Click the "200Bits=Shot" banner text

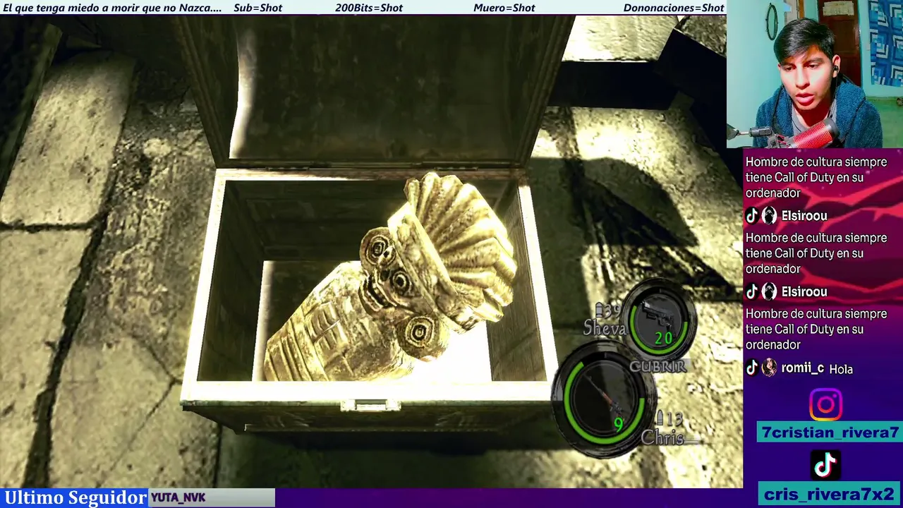tap(369, 8)
